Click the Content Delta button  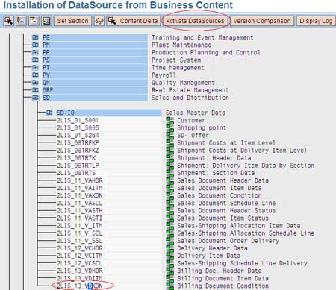(x=134, y=21)
